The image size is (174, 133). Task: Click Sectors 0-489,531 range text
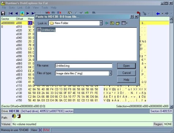tap(161, 111)
